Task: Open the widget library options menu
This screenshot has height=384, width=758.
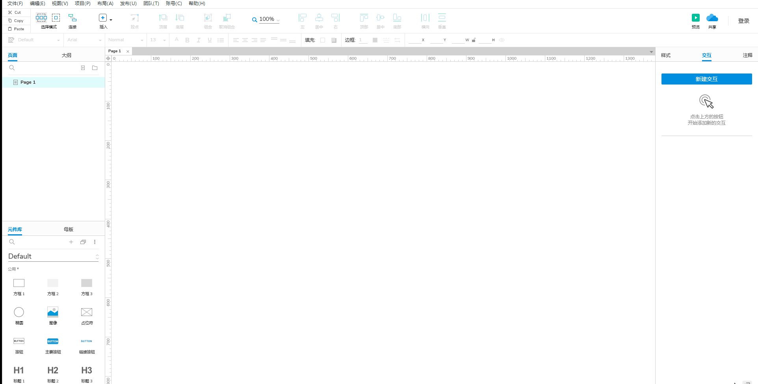Action: [95, 242]
